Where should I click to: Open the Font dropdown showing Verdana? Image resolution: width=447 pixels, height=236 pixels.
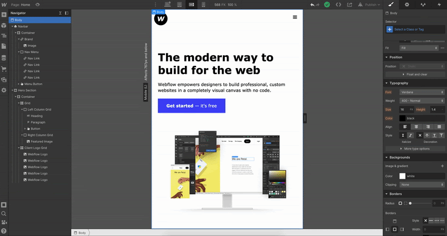click(422, 92)
